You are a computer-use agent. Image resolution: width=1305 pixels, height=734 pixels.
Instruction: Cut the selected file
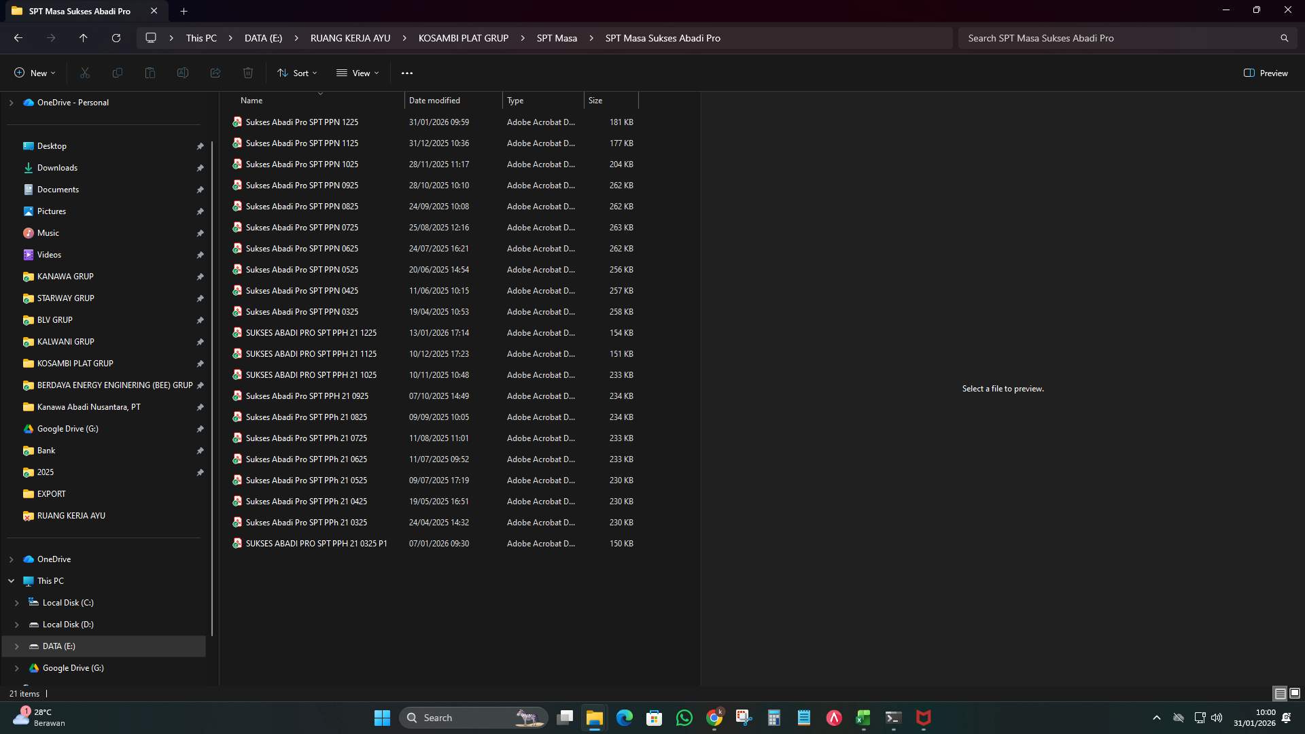84,73
